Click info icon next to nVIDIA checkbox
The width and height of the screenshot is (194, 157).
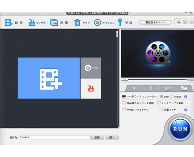tap(185, 97)
